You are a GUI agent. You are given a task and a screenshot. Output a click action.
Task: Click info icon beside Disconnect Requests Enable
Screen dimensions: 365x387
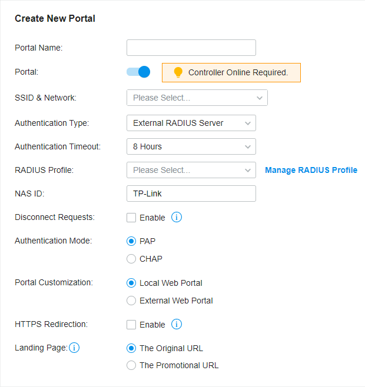[177, 217]
